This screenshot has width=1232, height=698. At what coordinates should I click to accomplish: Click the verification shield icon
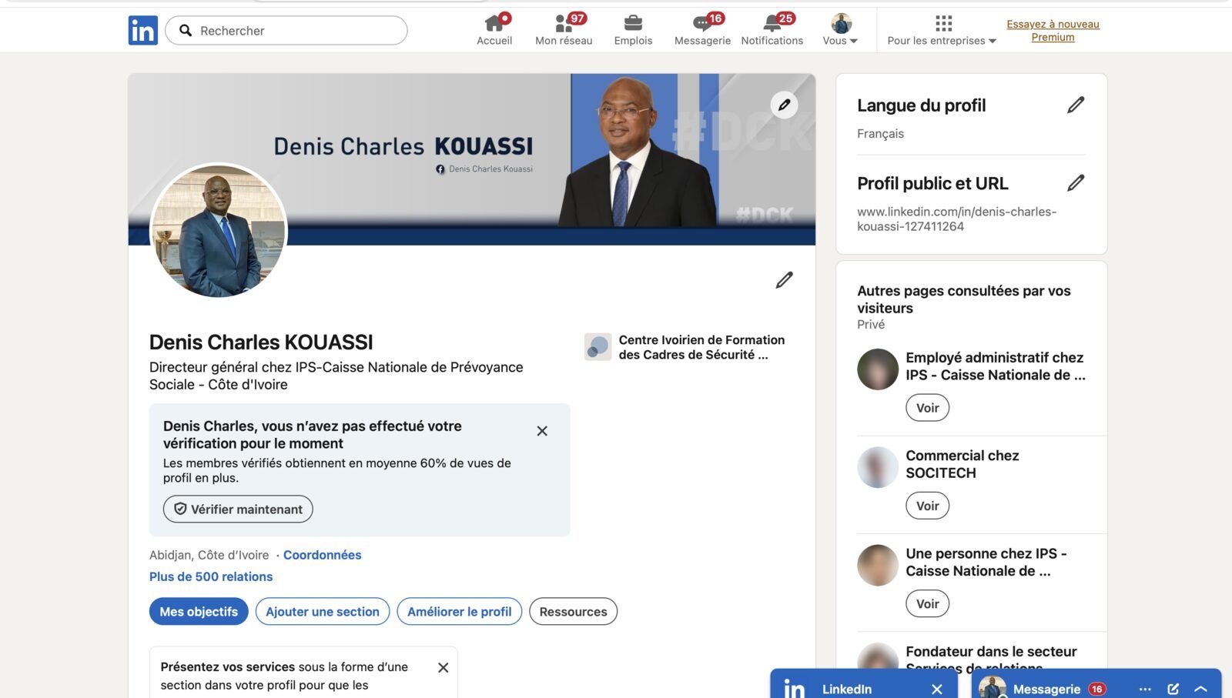[180, 509]
